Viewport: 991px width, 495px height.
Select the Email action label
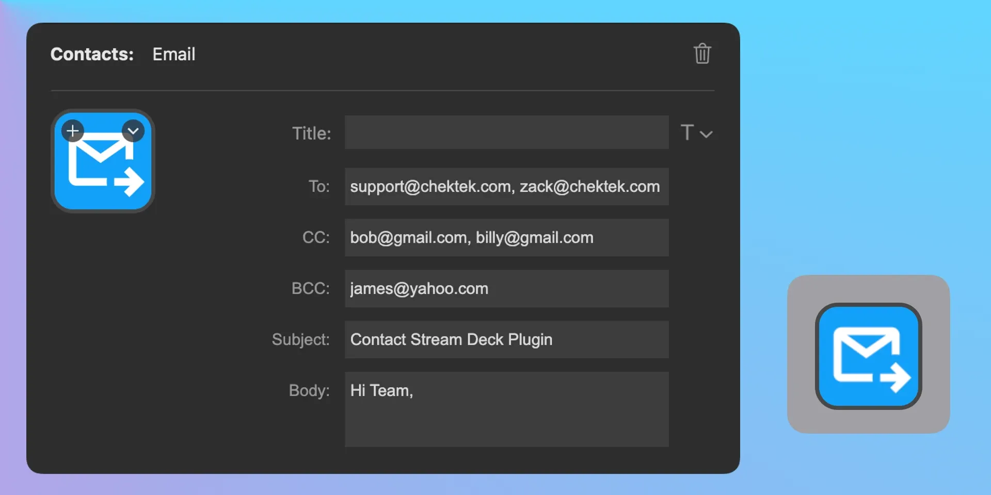[173, 54]
